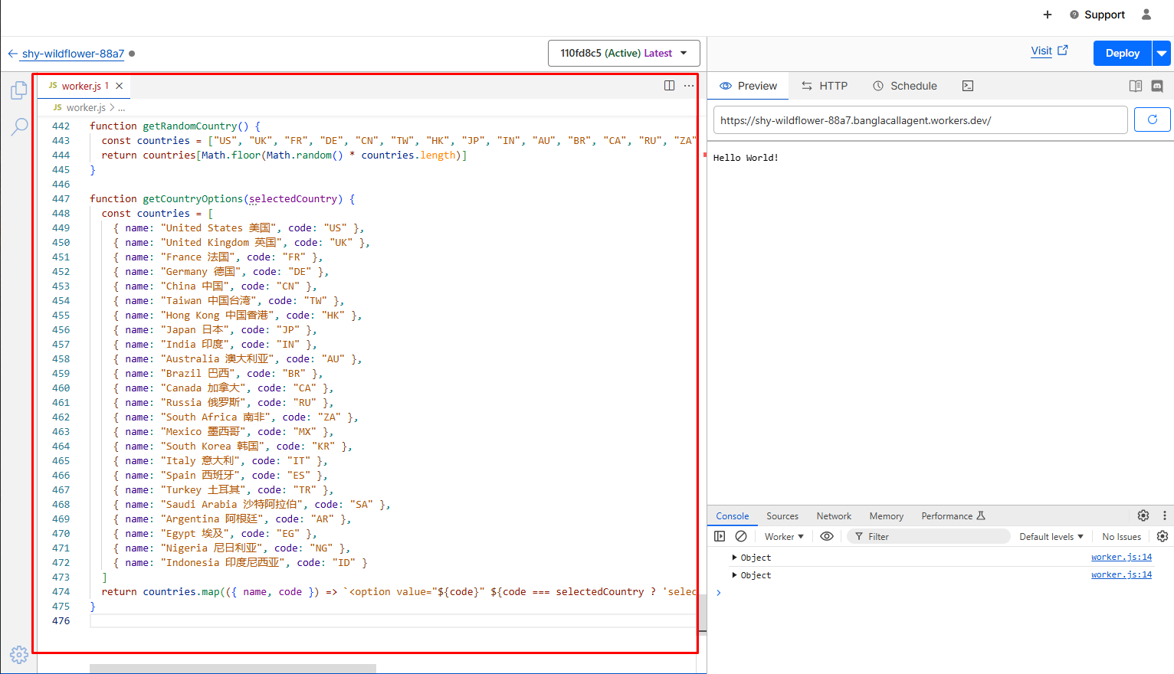Click the "Hong Kong 中国香港" string
The width and height of the screenshot is (1174, 674).
coord(218,316)
